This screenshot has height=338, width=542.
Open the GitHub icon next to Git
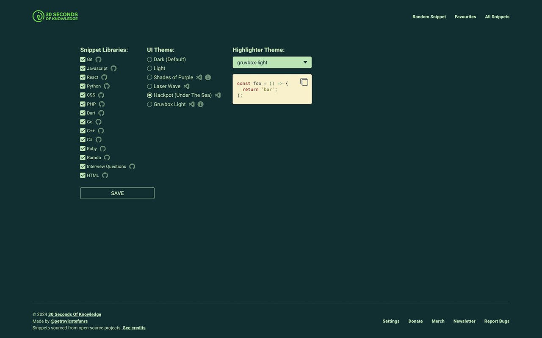pos(98,60)
